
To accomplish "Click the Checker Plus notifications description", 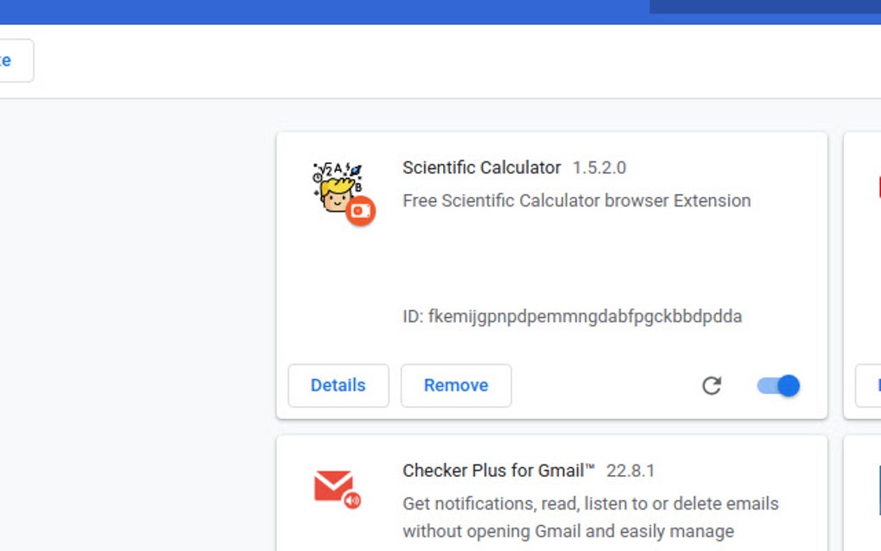I will pos(590,503).
